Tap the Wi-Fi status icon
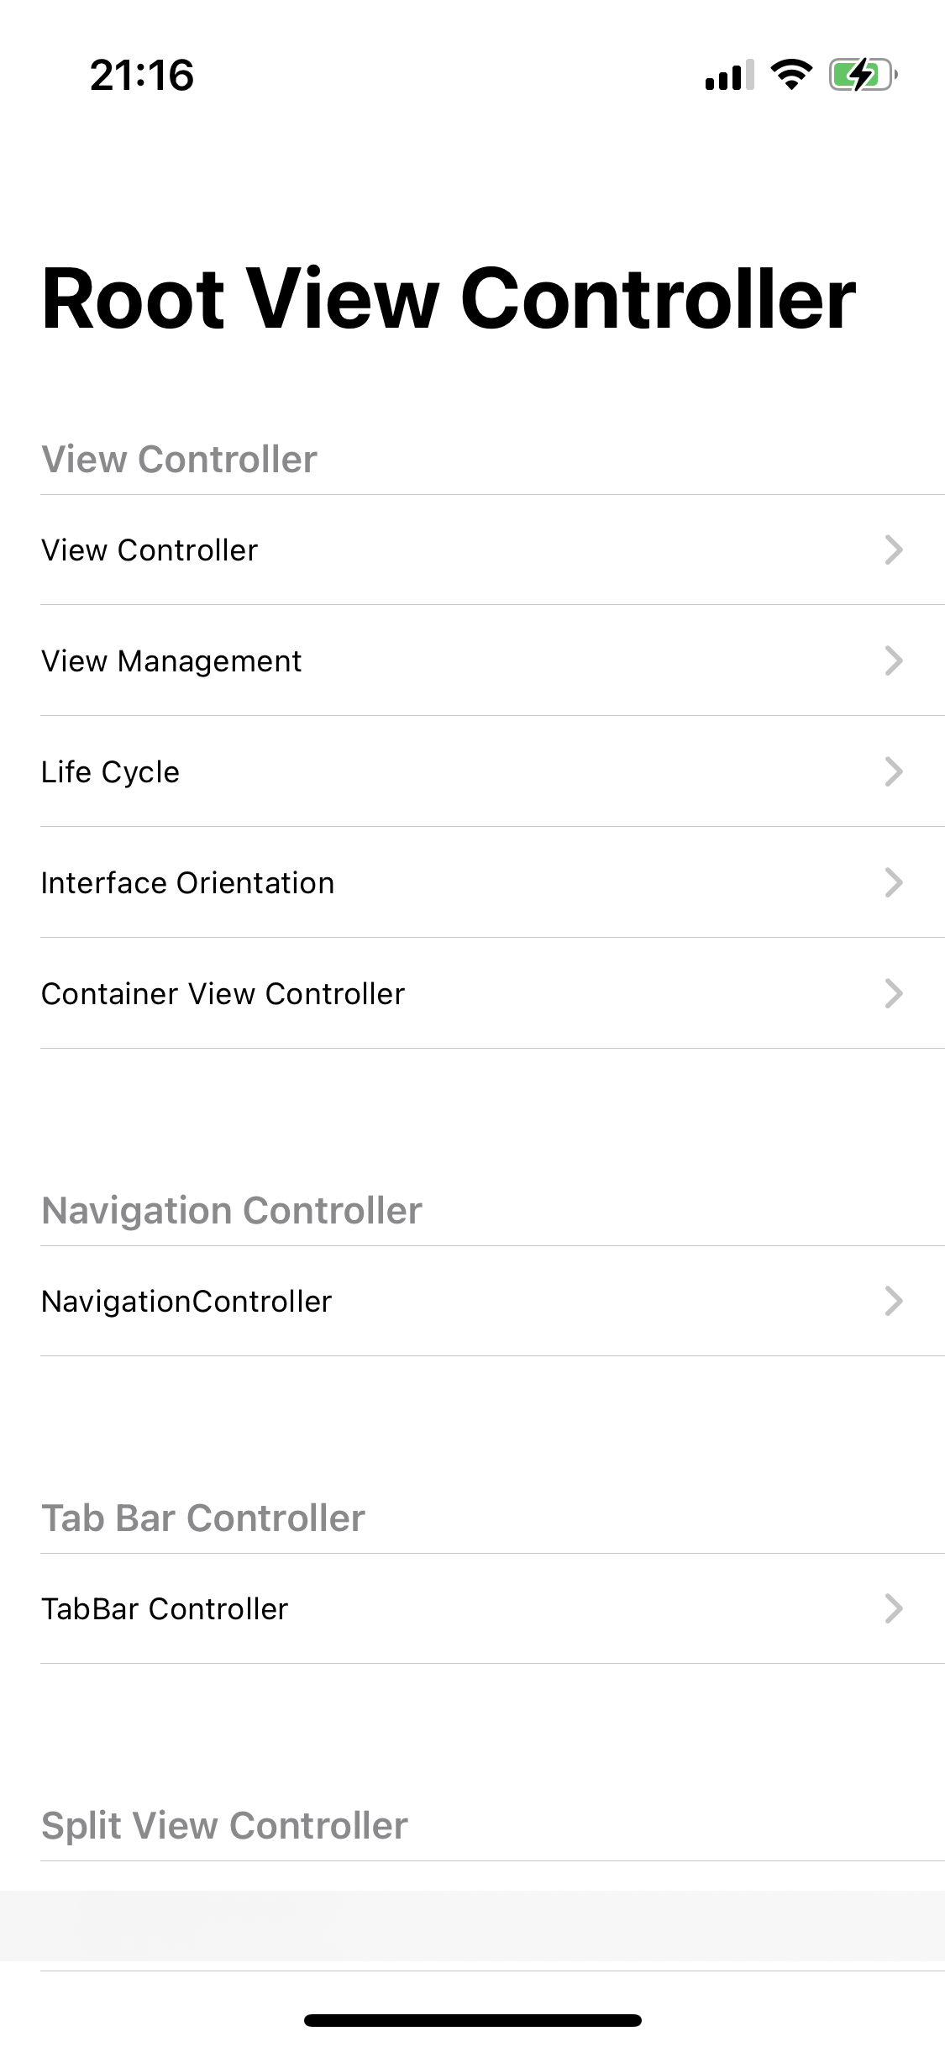Screen dimensions: 945x2047 (791, 75)
